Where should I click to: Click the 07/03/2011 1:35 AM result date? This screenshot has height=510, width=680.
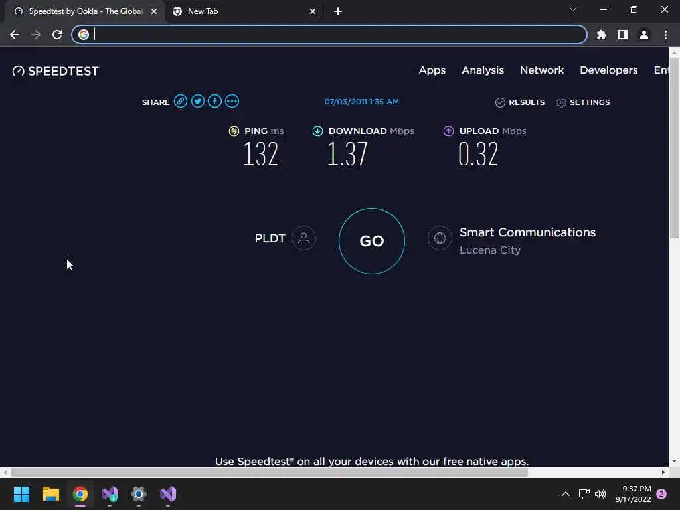pos(362,102)
